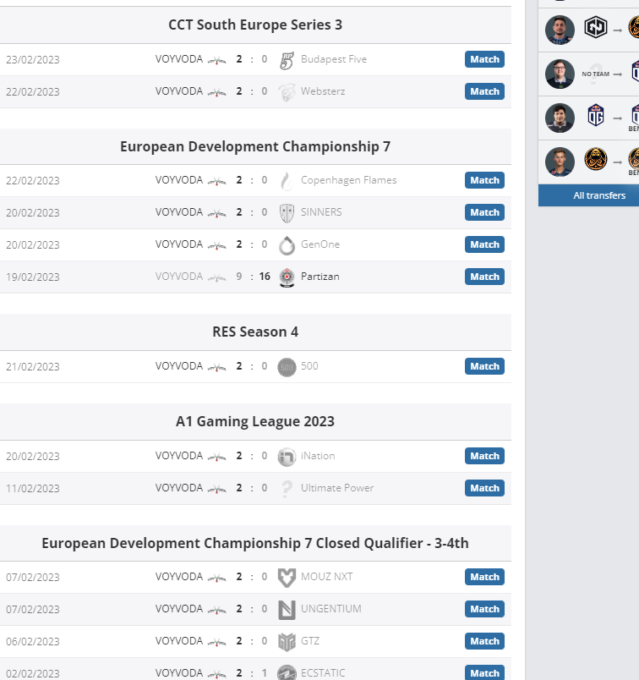Viewport: 639px width, 680px height.
Task: Click the Budapest Five team logo
Action: (287, 60)
